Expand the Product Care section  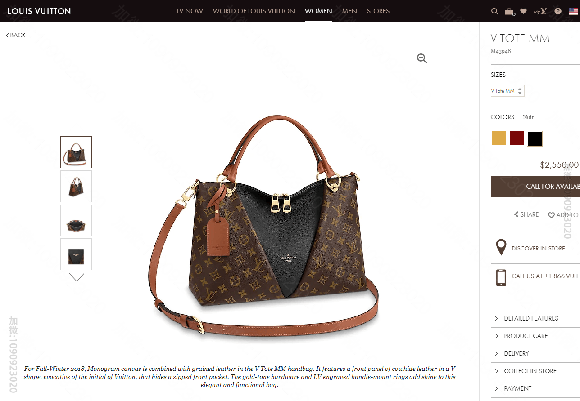coord(535,336)
